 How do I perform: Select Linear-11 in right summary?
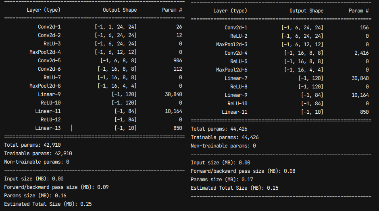click(x=235, y=112)
